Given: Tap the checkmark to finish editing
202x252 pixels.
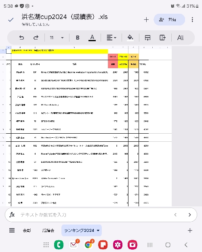Looking at the screenshot, I should click(11, 20).
